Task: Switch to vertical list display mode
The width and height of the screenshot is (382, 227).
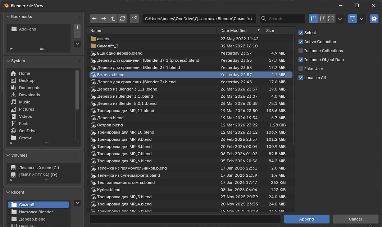Action: click(x=313, y=19)
